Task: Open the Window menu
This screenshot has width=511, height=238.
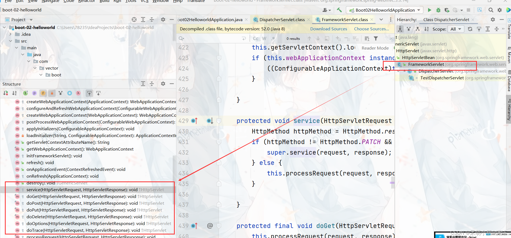Action: [x=160, y=1]
